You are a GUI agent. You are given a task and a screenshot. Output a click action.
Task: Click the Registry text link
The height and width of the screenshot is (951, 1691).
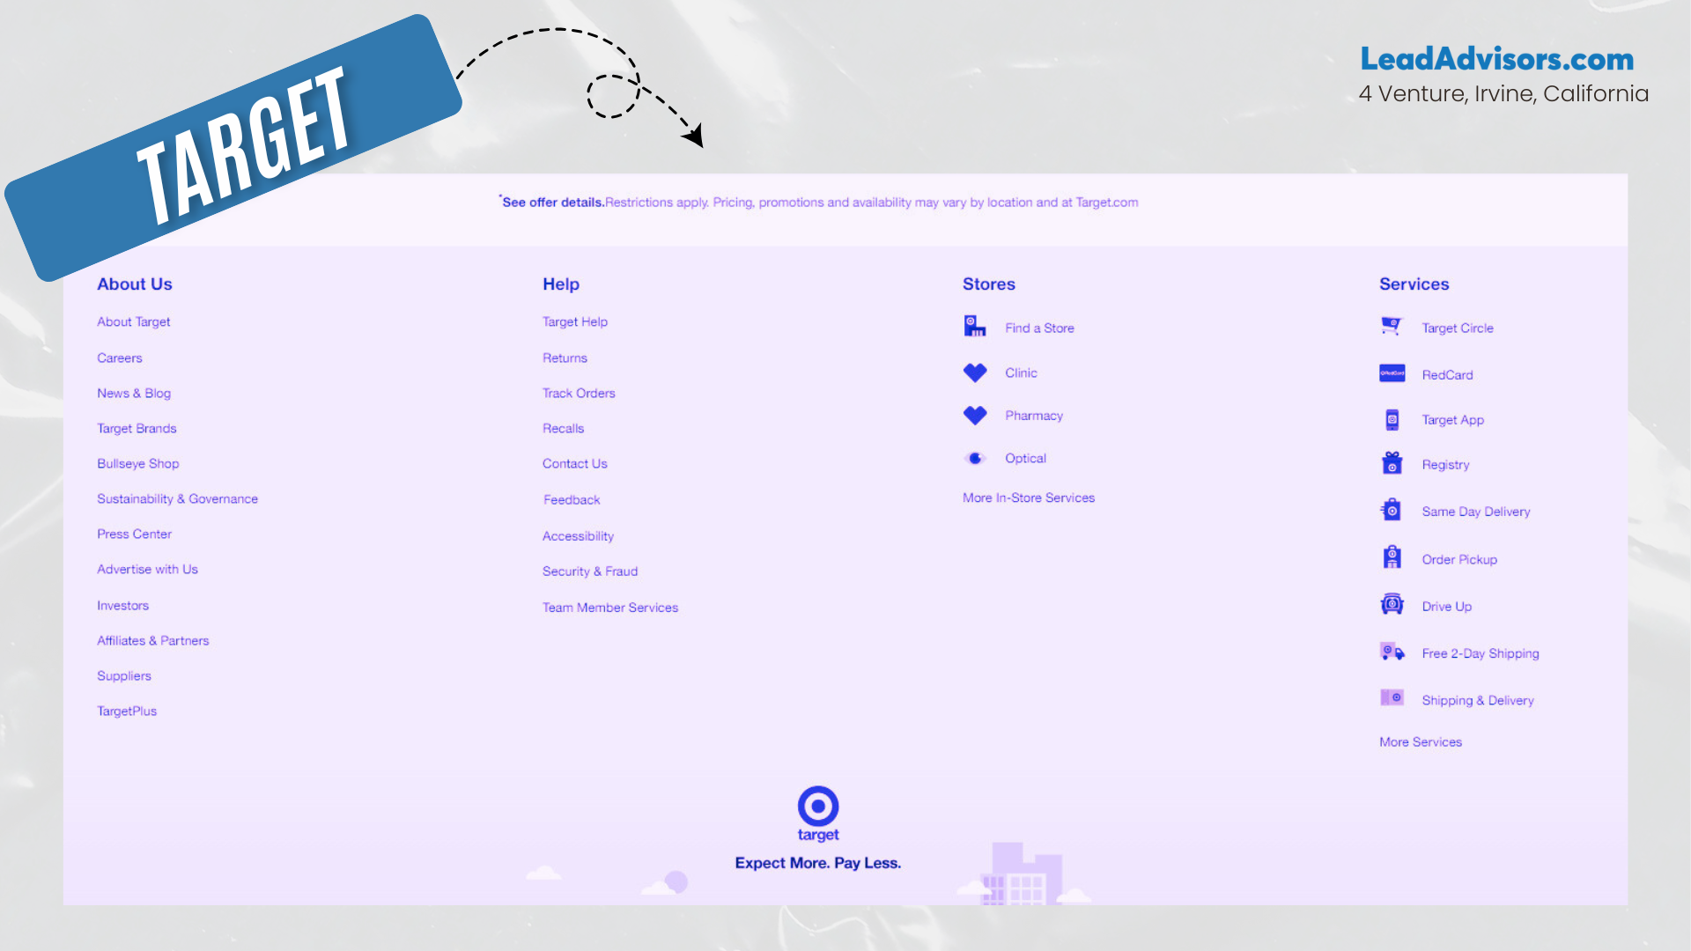click(1445, 465)
